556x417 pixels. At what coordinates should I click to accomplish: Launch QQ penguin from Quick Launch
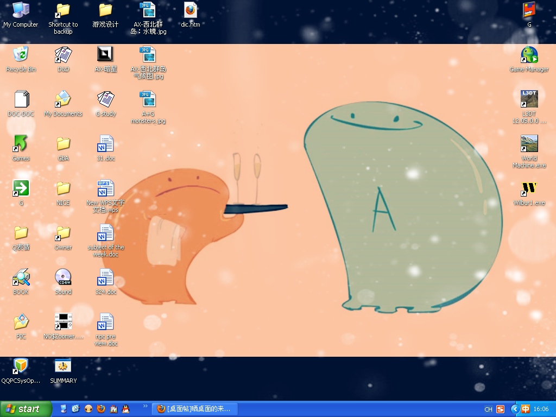126,409
